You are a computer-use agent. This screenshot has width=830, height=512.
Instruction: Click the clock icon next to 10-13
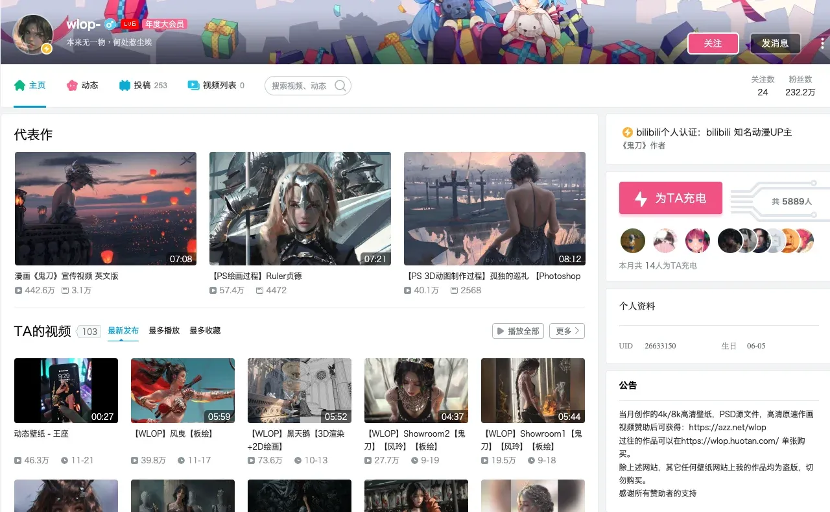click(298, 461)
